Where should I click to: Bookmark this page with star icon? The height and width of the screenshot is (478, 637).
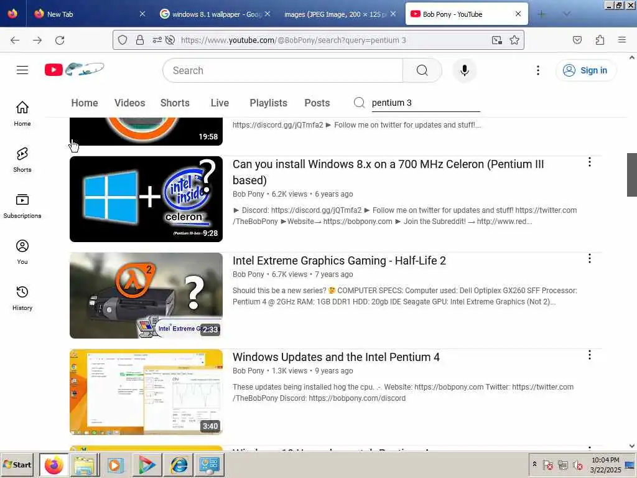click(x=514, y=40)
